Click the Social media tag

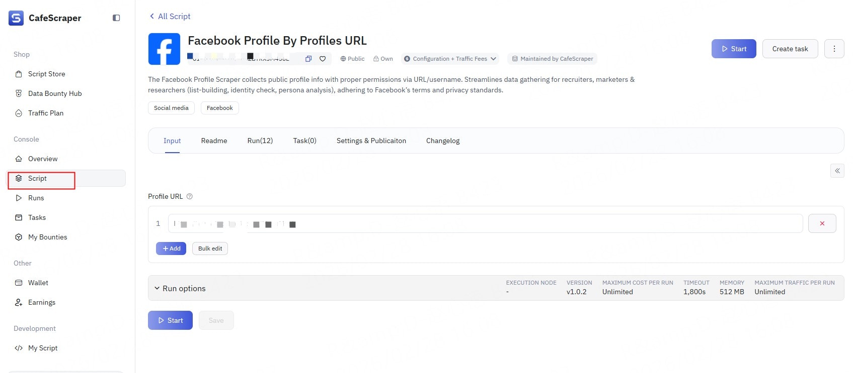click(x=171, y=108)
